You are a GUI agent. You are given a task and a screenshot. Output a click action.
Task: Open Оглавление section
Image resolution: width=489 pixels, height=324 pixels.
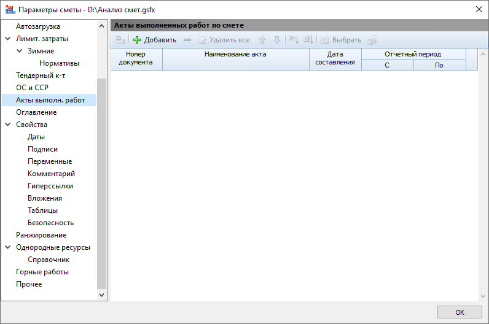pos(36,112)
